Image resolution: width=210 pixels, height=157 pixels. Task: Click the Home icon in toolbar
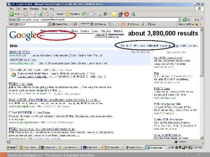[x=47, y=14]
